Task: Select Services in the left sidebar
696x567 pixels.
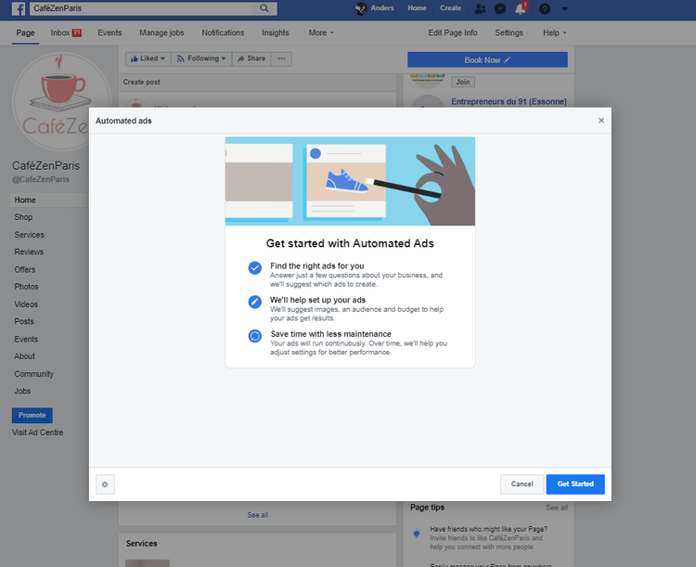Action: point(30,235)
